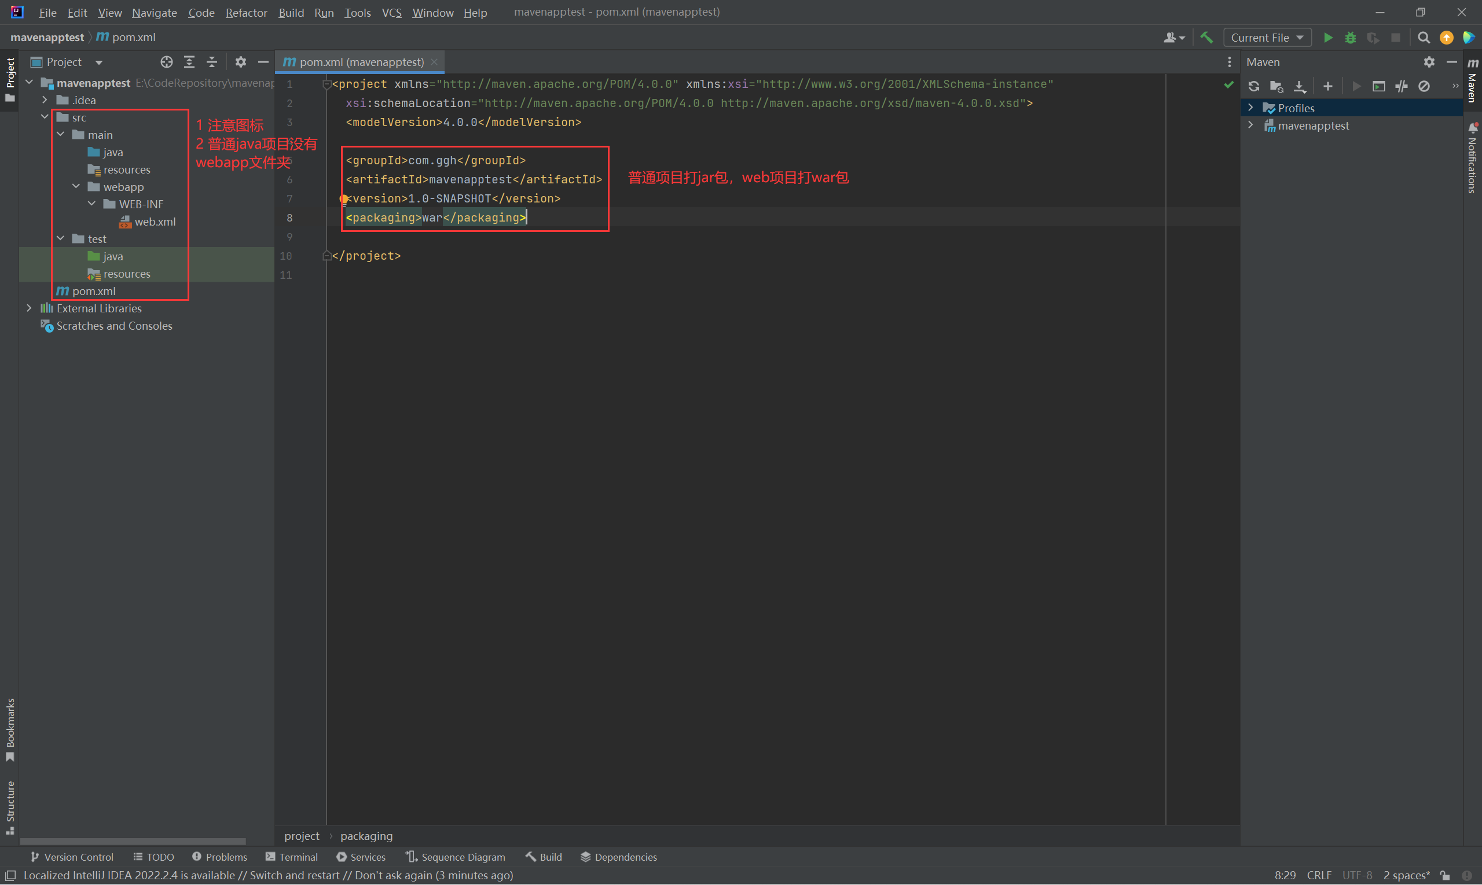
Task: Click the Build project hammer icon
Action: coord(1206,38)
